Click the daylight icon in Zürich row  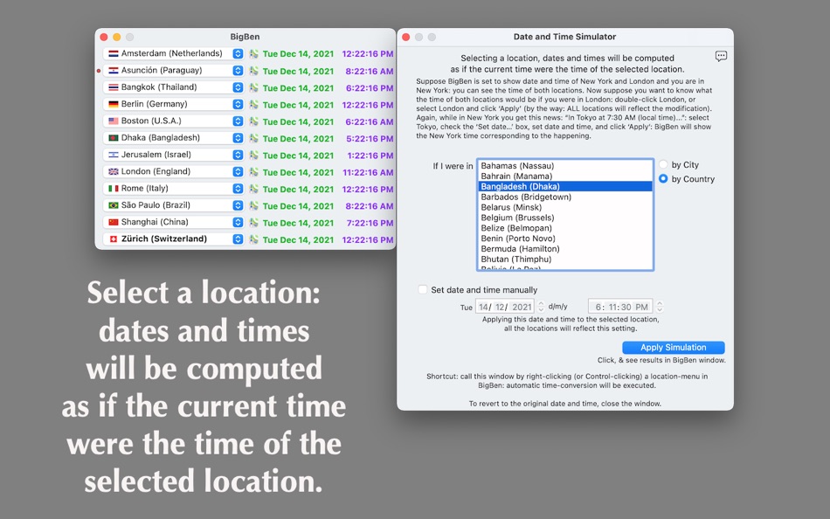click(254, 239)
